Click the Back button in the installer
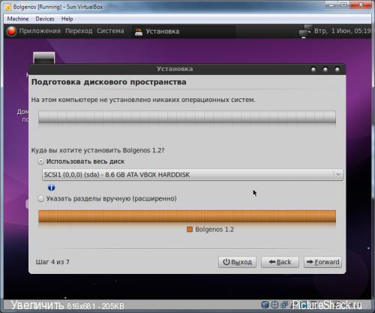 pos(280,262)
